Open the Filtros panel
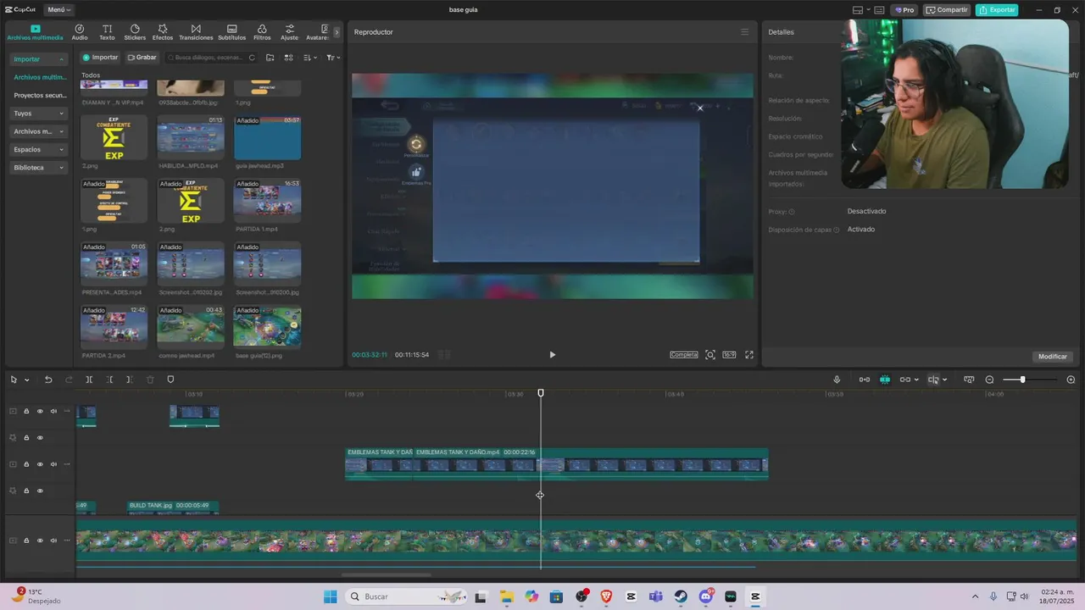The height and width of the screenshot is (610, 1085). 262,32
